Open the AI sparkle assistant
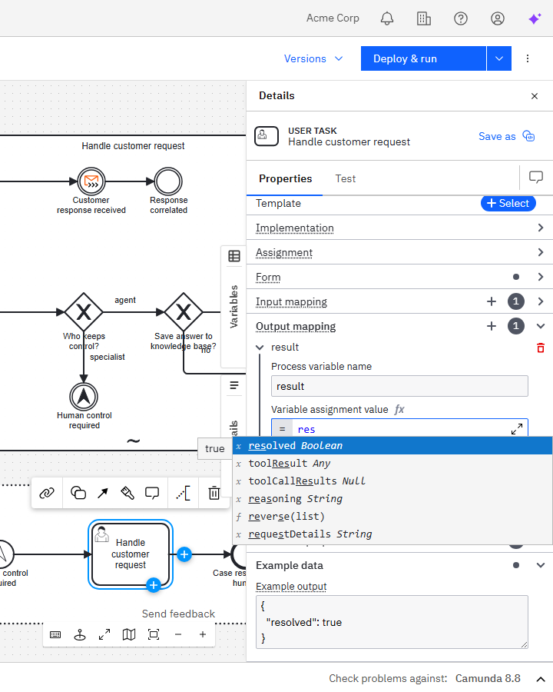553x692 pixels. click(535, 18)
